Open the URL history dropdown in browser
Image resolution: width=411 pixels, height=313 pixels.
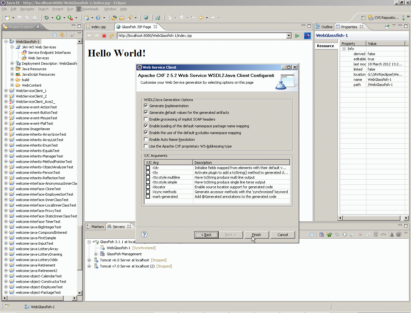click(289, 36)
